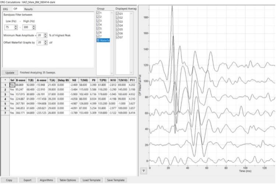Click the B-wave column header
The height and width of the screenshot is (184, 276).
21,80
